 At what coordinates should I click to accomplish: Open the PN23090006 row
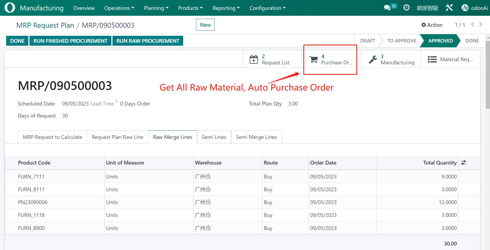click(242, 202)
